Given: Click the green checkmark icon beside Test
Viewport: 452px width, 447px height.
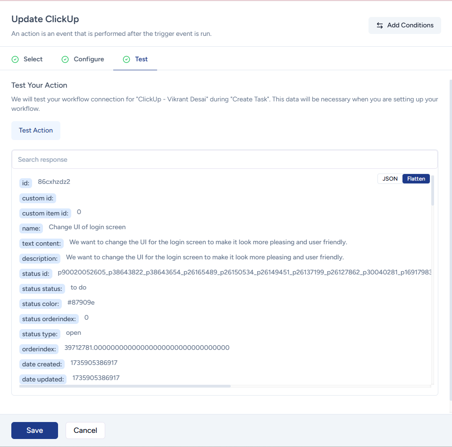Looking at the screenshot, I should [126, 59].
